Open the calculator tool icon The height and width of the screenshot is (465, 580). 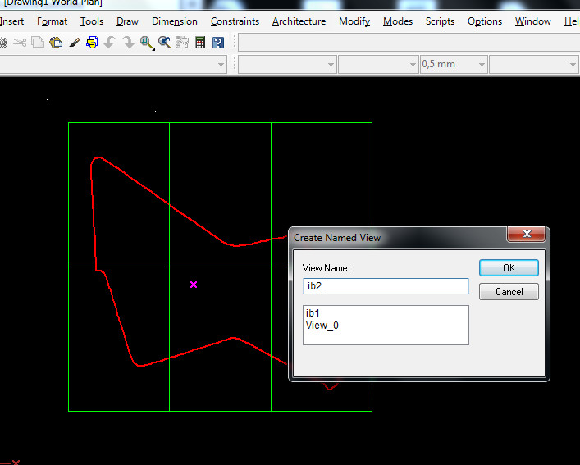pyautogui.click(x=200, y=43)
